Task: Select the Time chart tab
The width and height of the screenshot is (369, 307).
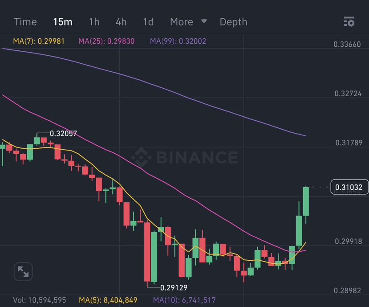Action: tap(25, 22)
